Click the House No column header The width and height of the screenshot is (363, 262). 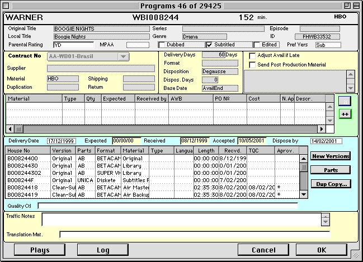pyautogui.click(x=28, y=150)
